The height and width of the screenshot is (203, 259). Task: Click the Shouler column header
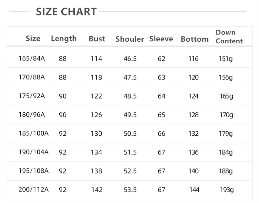click(x=130, y=39)
